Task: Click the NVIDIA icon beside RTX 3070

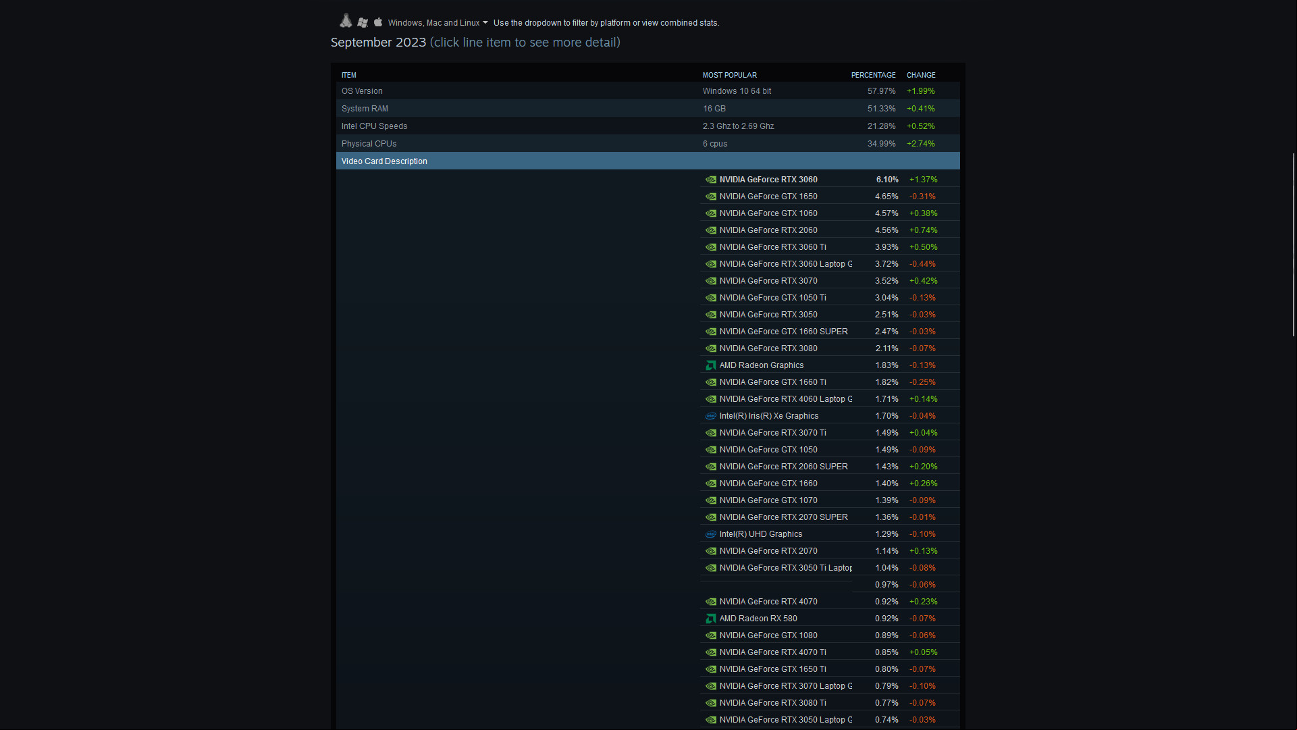Action: point(710,281)
